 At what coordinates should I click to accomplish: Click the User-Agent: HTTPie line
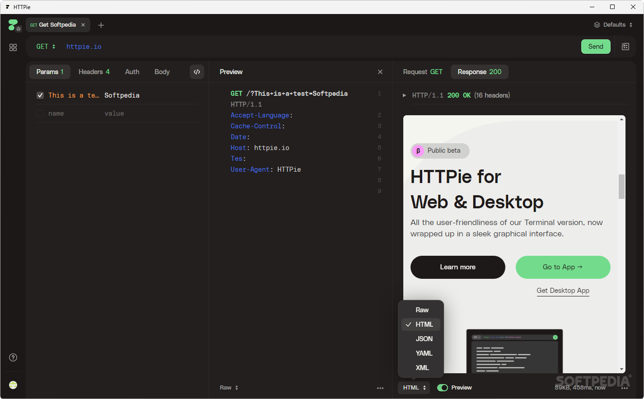266,169
